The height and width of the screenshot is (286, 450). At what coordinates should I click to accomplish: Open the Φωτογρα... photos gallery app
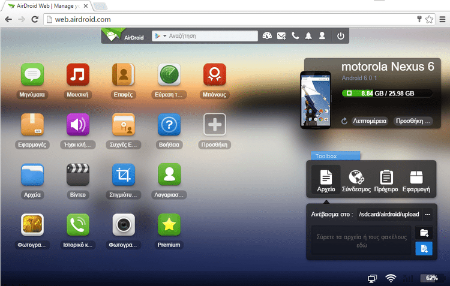pos(32,225)
